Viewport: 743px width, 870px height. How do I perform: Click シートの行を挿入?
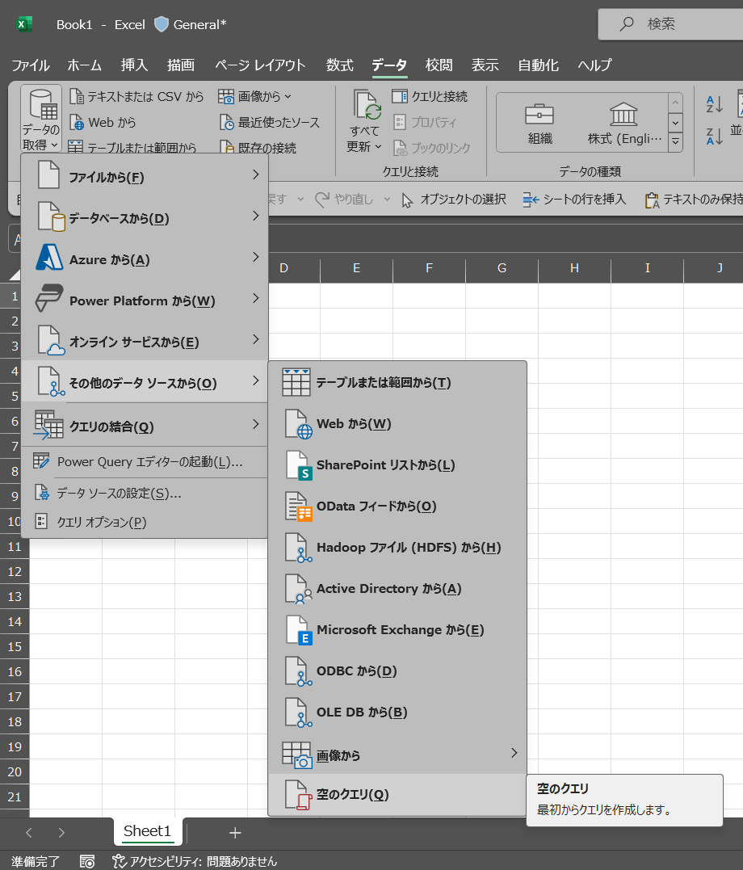[574, 200]
